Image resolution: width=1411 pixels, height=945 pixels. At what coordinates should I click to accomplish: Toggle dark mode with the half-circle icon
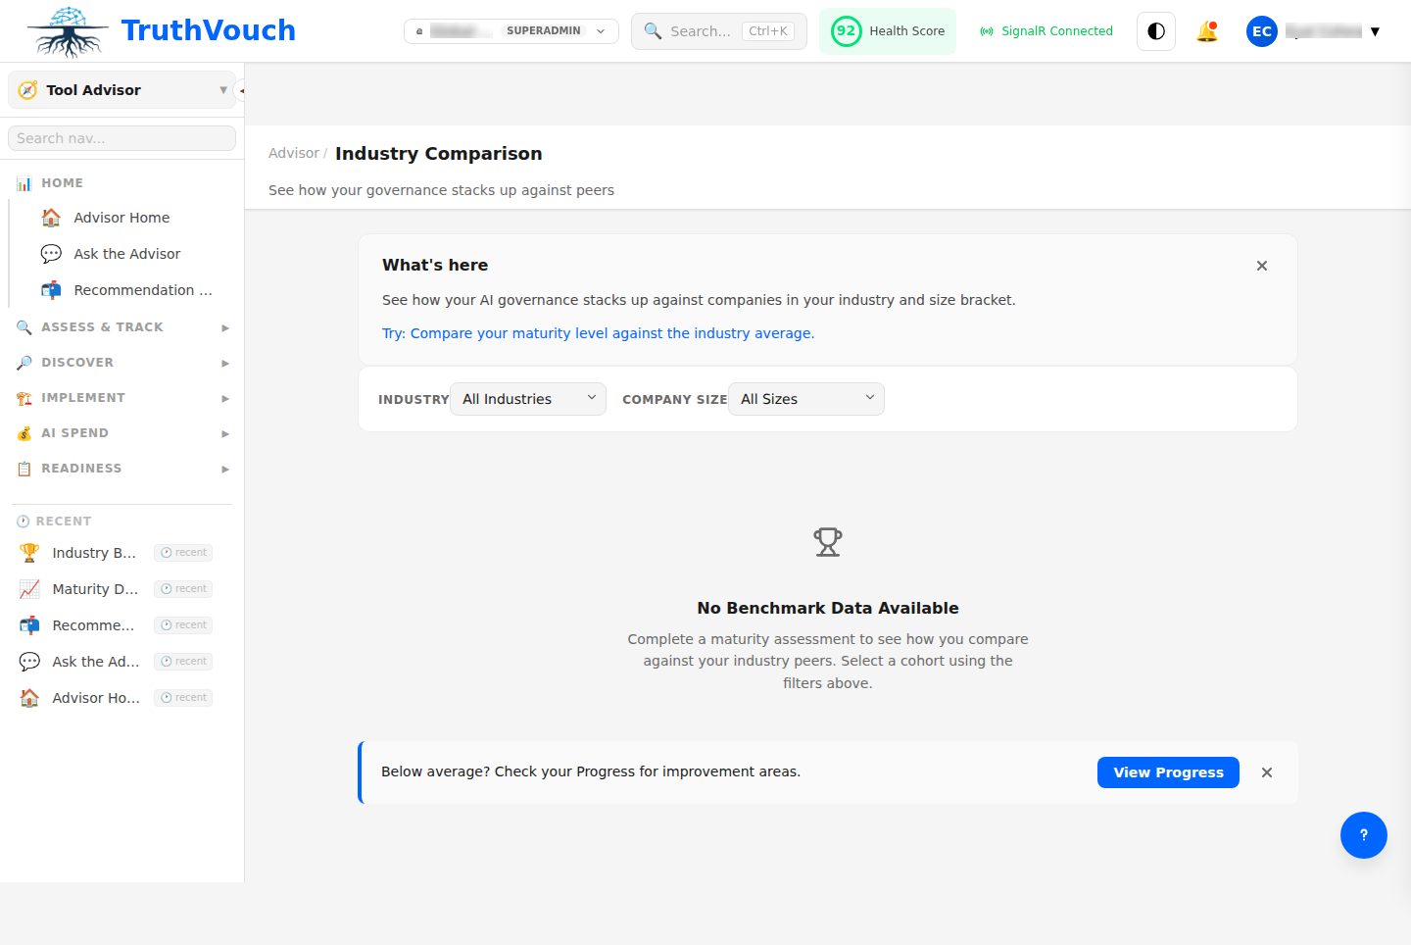click(x=1155, y=30)
